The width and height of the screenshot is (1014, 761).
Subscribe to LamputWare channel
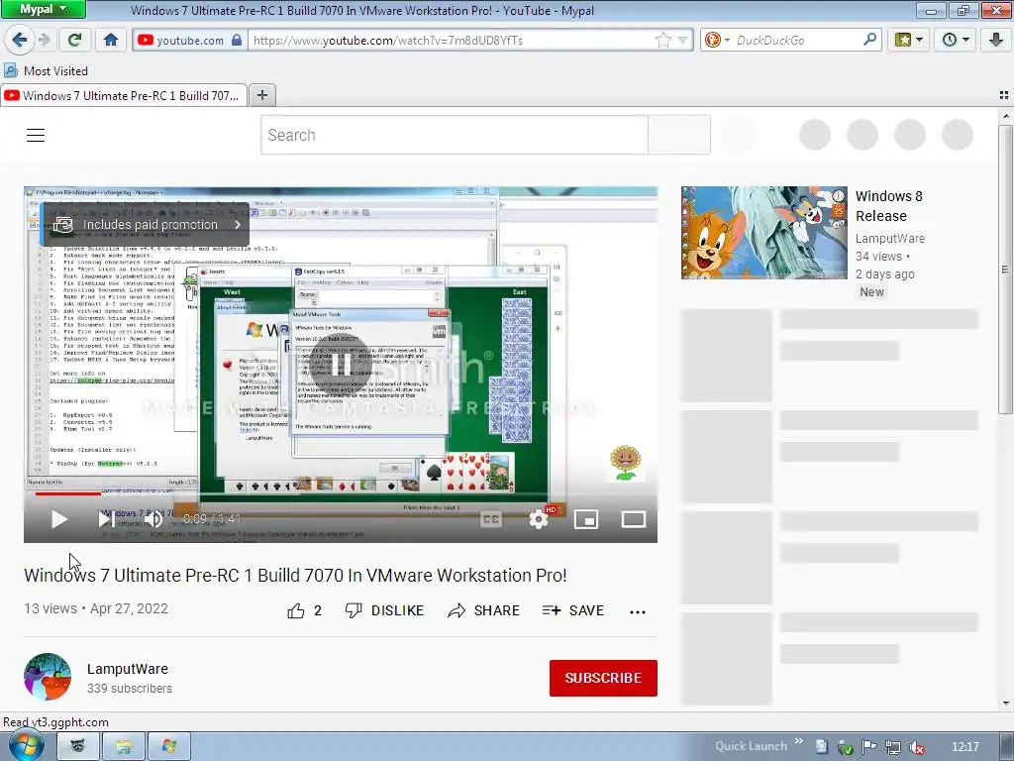pos(603,678)
